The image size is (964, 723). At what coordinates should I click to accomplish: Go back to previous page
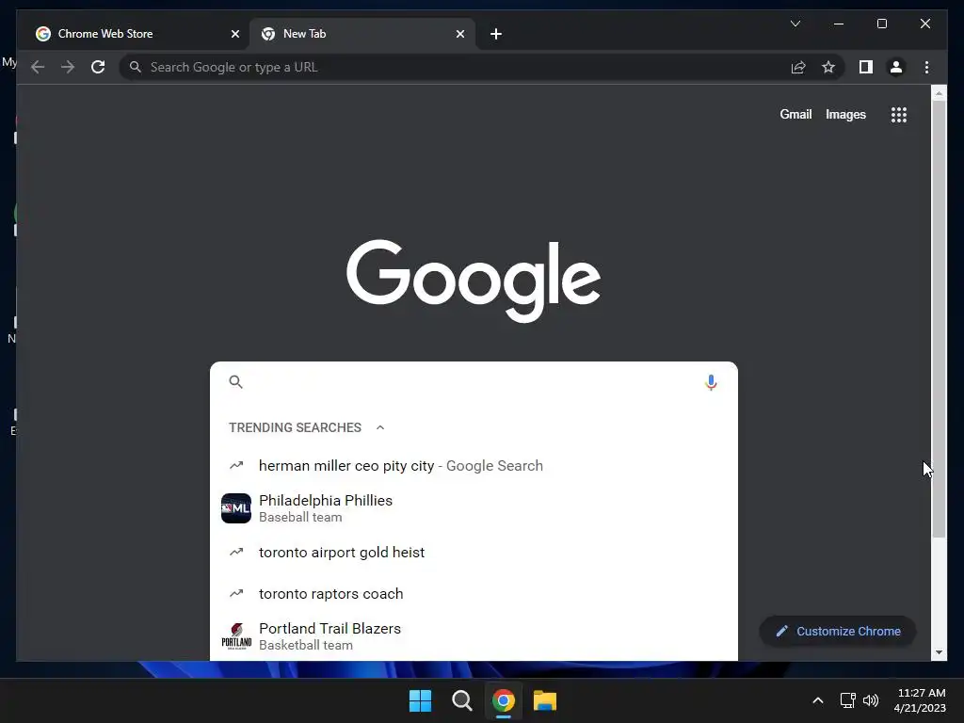pyautogui.click(x=38, y=67)
